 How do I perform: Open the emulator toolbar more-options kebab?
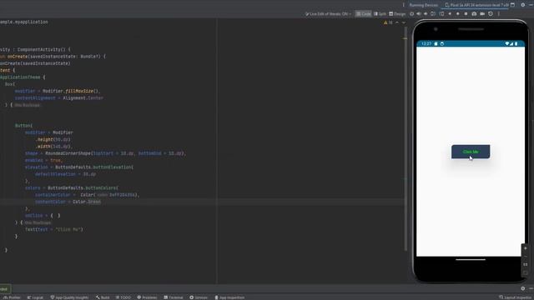[499, 14]
